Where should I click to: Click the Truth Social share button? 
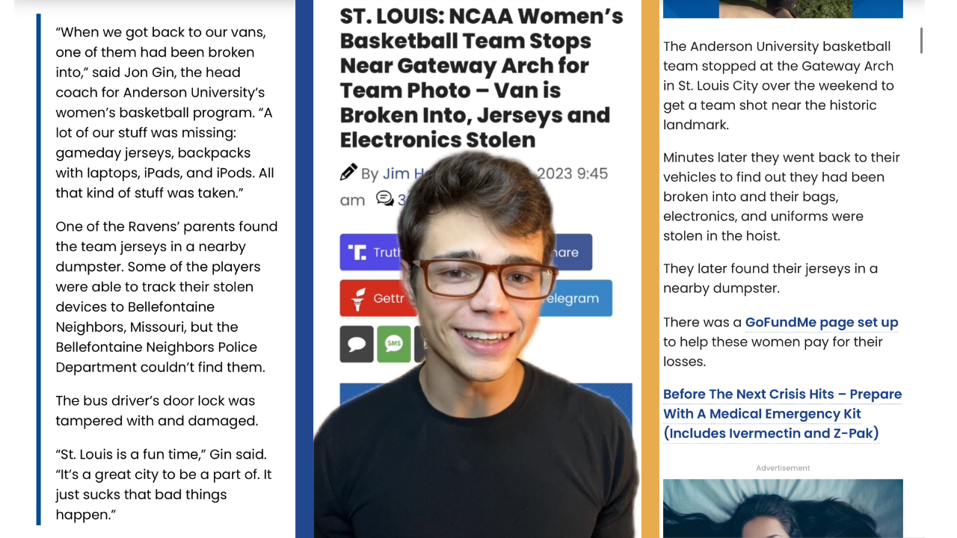coord(370,252)
